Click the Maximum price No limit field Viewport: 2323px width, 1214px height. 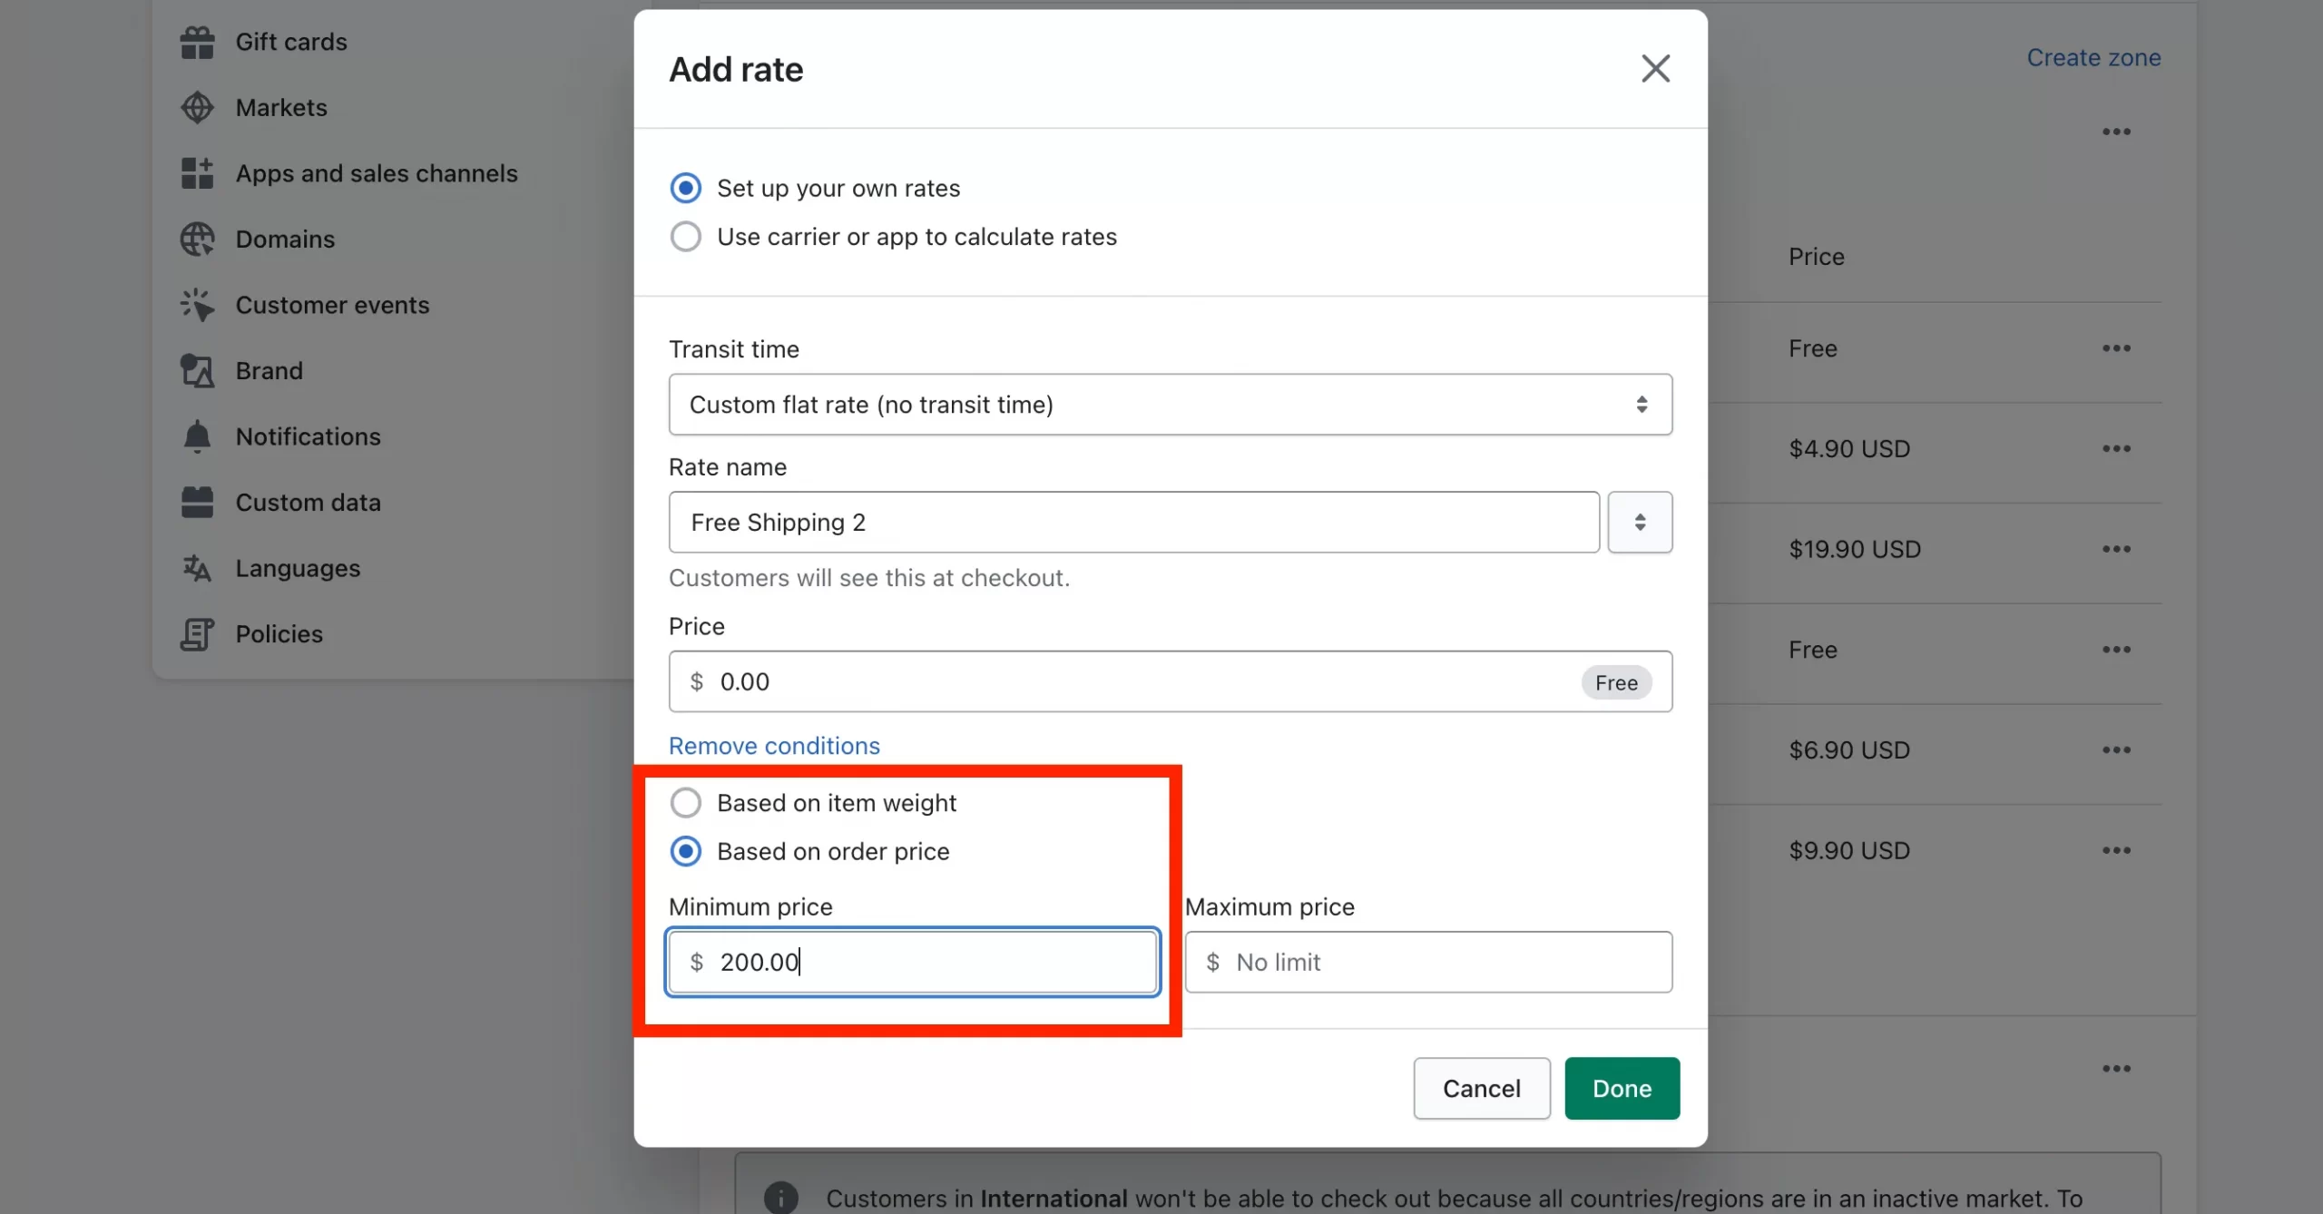coord(1429,962)
